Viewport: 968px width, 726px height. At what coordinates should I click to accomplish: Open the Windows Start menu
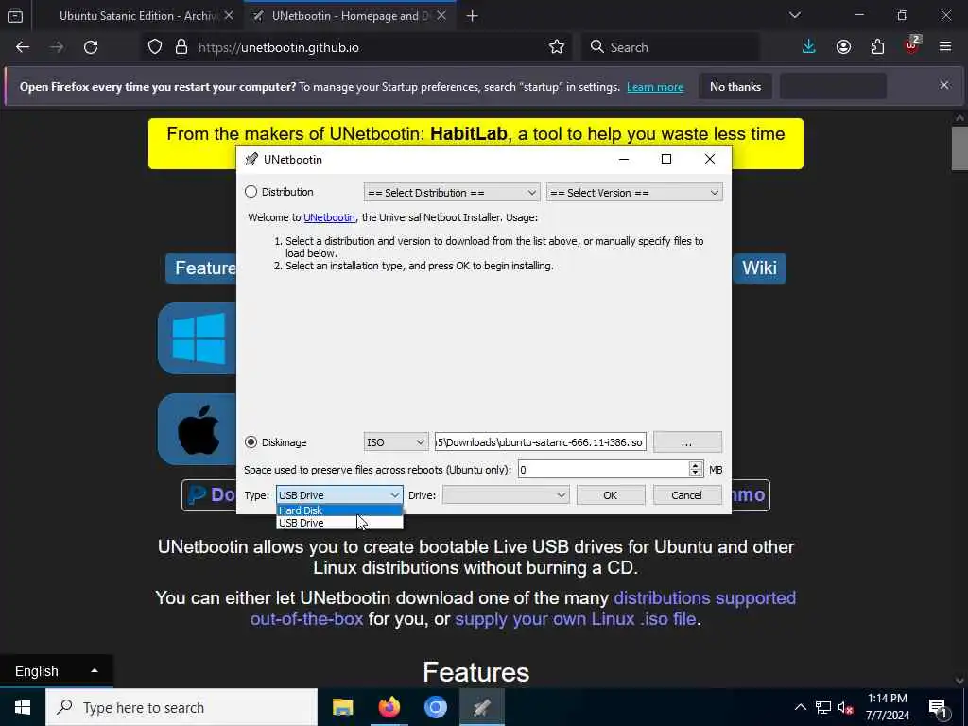23,707
